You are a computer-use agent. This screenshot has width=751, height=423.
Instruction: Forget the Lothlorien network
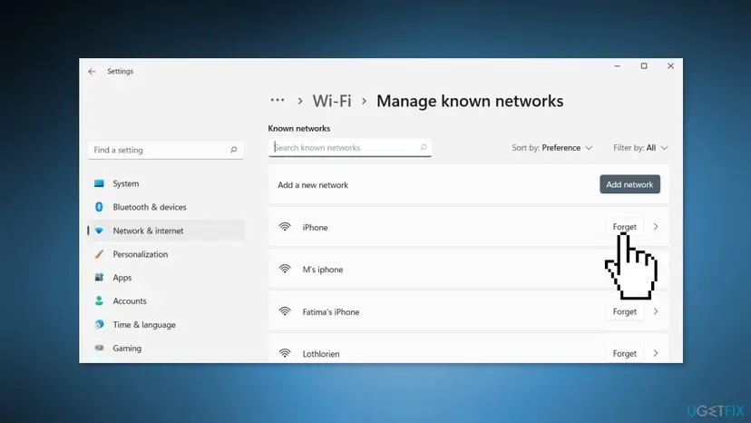pyautogui.click(x=625, y=353)
